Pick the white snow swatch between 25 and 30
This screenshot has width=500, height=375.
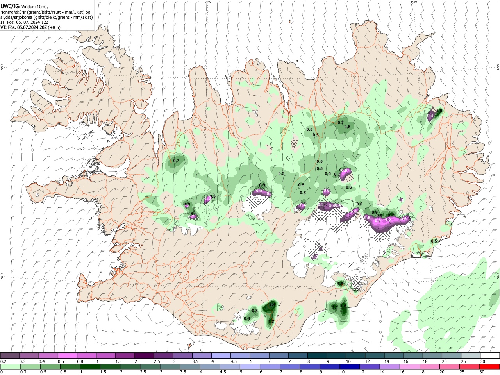click(x=471, y=355)
